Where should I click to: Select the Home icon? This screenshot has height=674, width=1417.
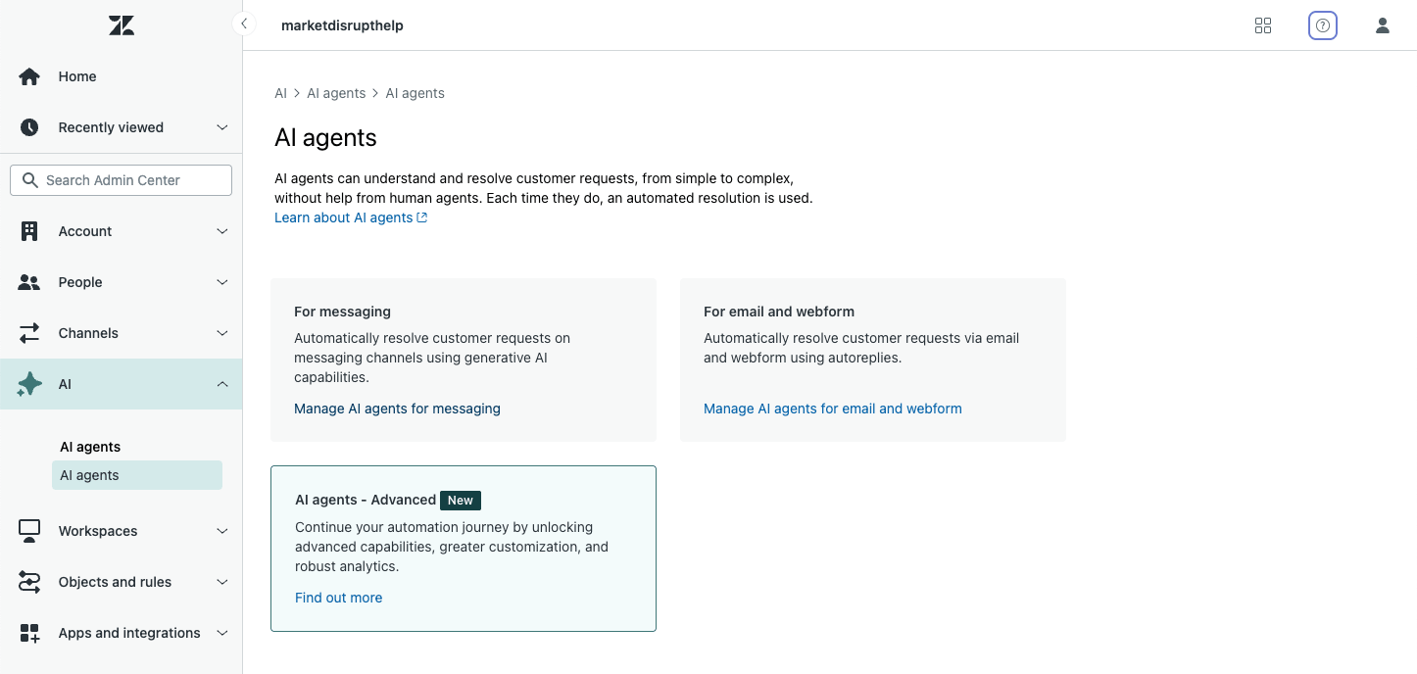(x=28, y=75)
